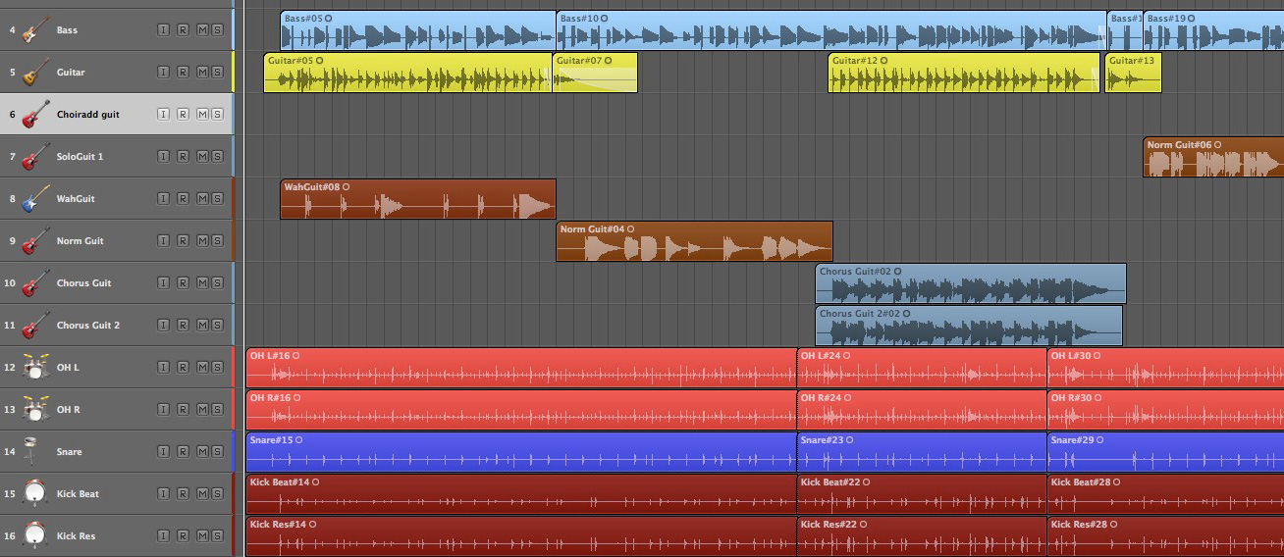Click the Choiradd guit track instrument icon
The width and height of the screenshot is (1284, 557).
tap(36, 115)
